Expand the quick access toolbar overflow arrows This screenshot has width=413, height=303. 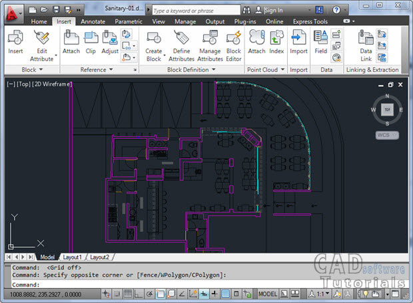[79, 10]
